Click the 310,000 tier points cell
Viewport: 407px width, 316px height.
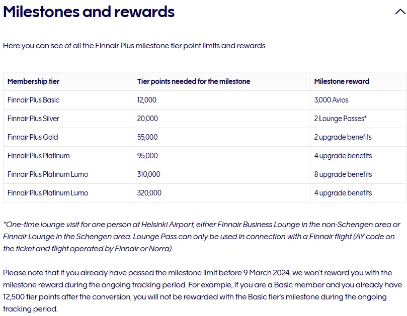click(x=148, y=174)
